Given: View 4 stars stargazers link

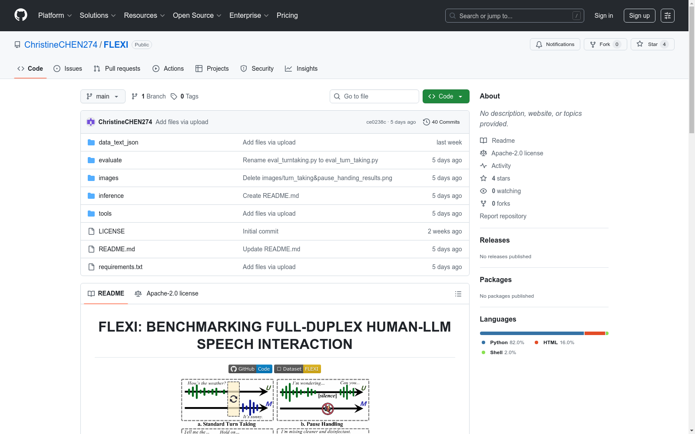Looking at the screenshot, I should point(495,178).
